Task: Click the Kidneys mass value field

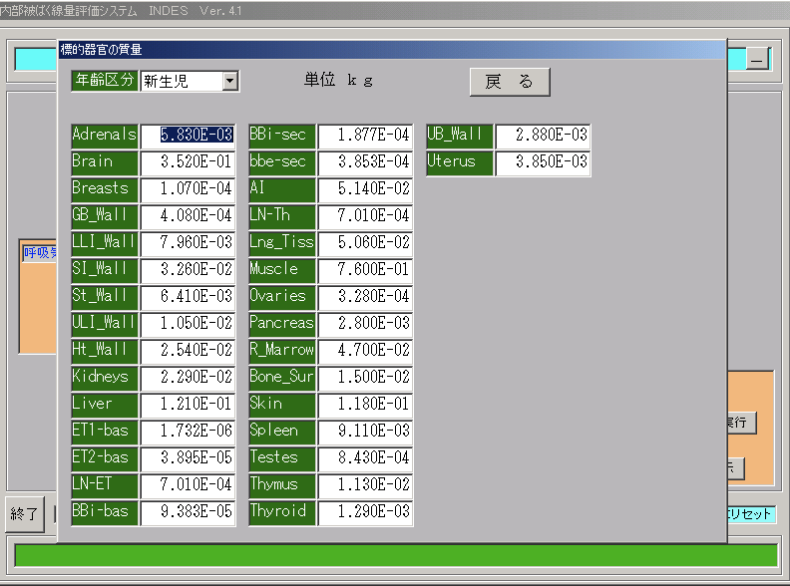Action: pos(188,377)
